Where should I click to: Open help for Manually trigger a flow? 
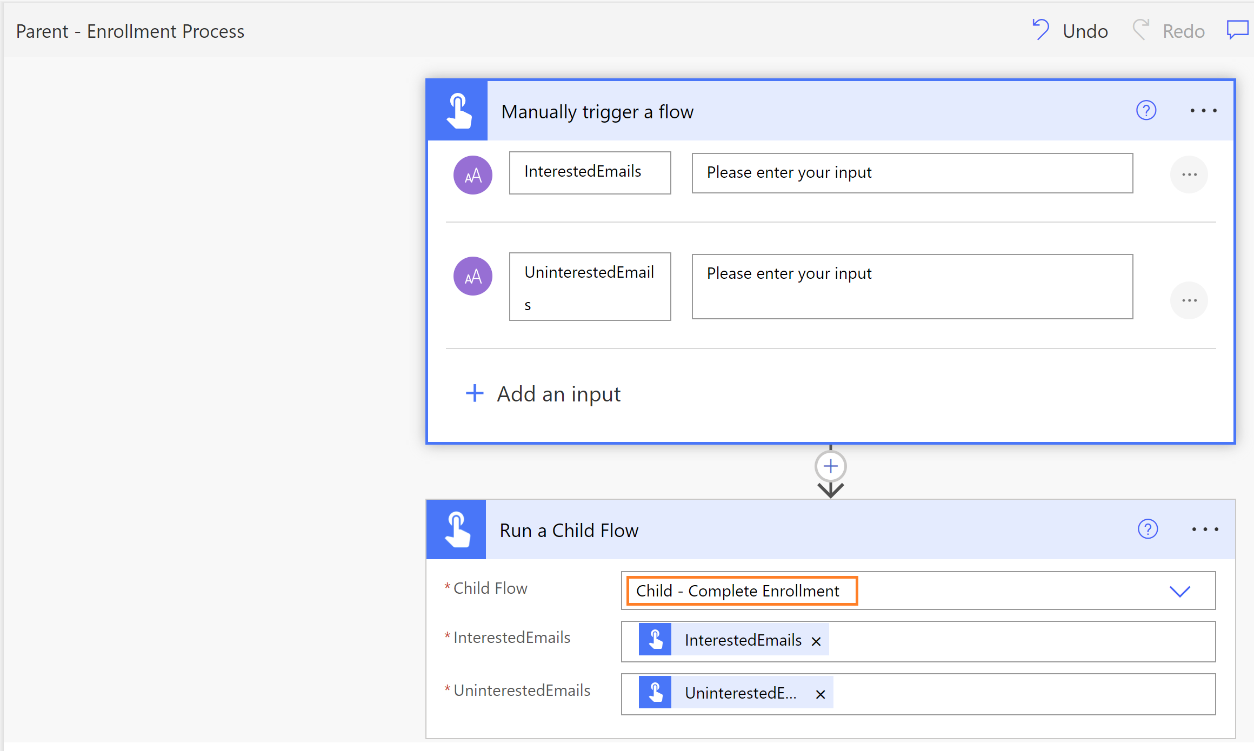click(1146, 111)
